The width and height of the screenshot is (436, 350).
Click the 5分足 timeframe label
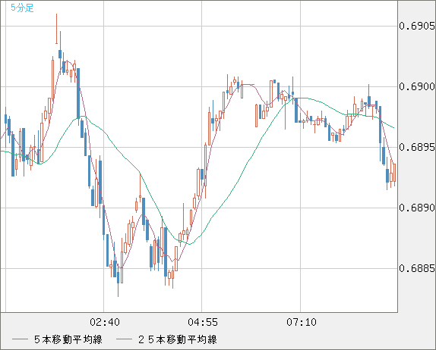pos(22,8)
